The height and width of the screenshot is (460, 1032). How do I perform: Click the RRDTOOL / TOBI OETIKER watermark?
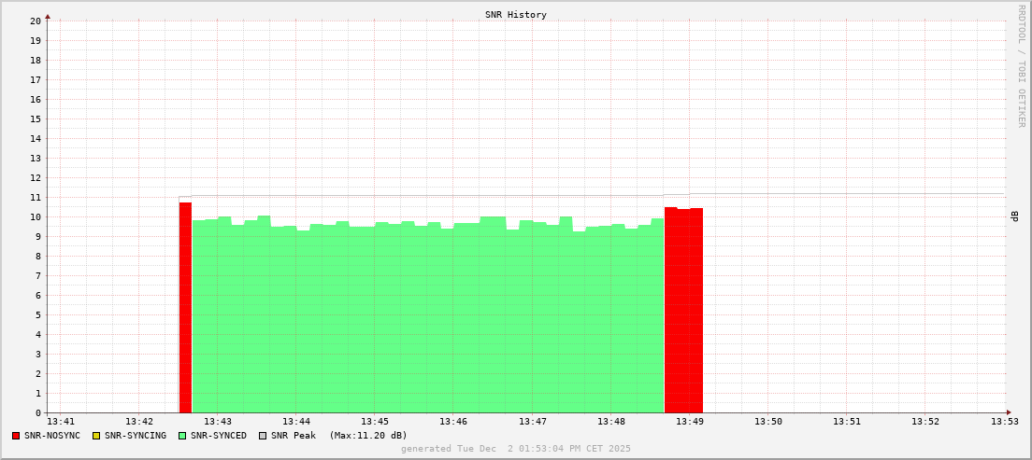click(1021, 65)
